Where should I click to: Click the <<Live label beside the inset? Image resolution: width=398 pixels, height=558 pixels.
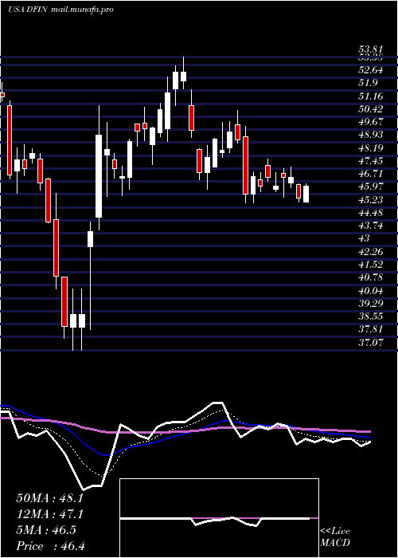point(335,532)
